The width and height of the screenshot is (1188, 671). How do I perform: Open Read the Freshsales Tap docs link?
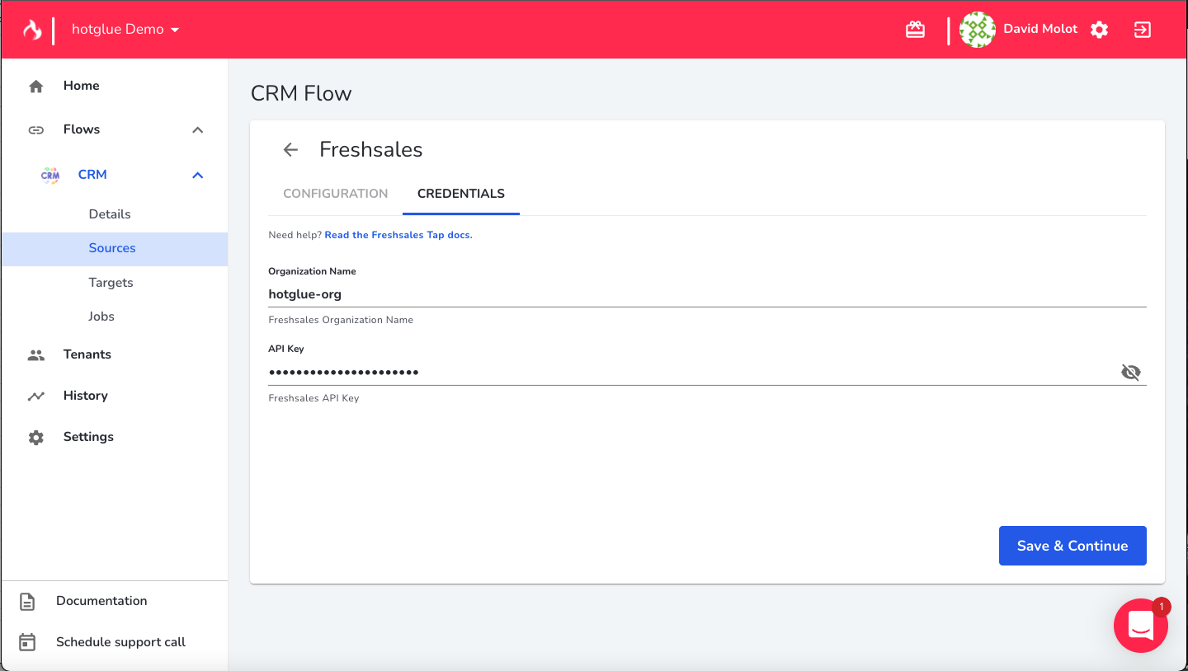pyautogui.click(x=398, y=235)
